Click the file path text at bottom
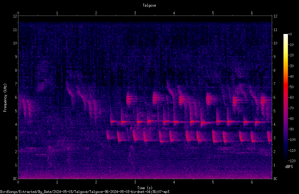 [x=85, y=192]
